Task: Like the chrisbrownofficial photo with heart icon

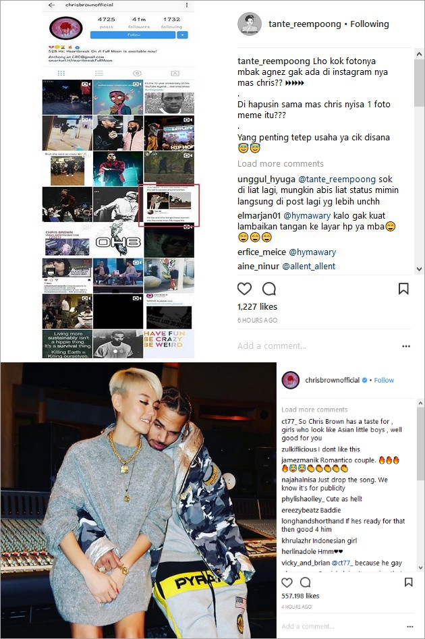Action: coord(287,582)
